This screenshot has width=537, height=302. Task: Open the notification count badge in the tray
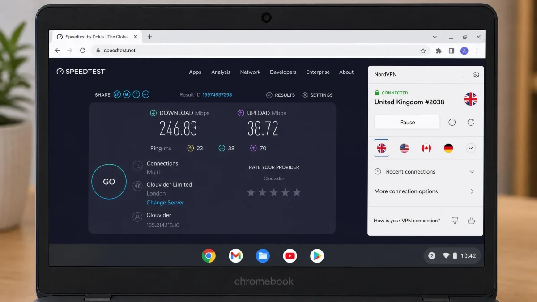click(431, 256)
